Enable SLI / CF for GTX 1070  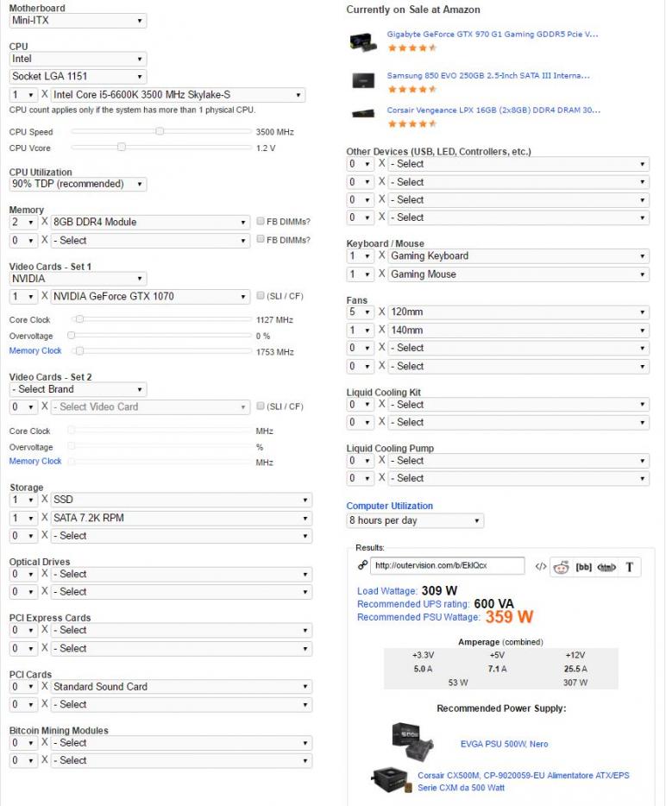pyautogui.click(x=261, y=296)
